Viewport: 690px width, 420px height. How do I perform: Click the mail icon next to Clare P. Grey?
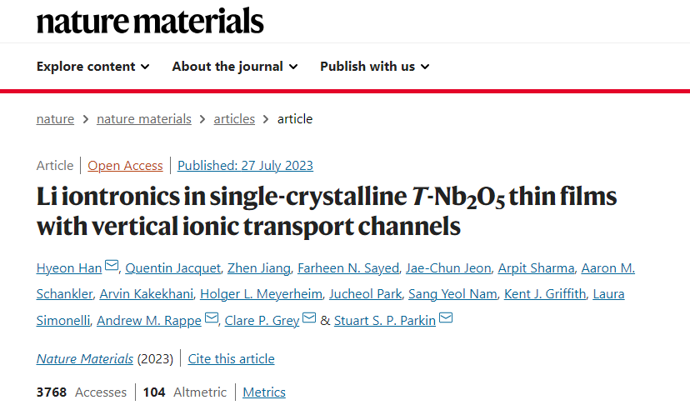[309, 317]
